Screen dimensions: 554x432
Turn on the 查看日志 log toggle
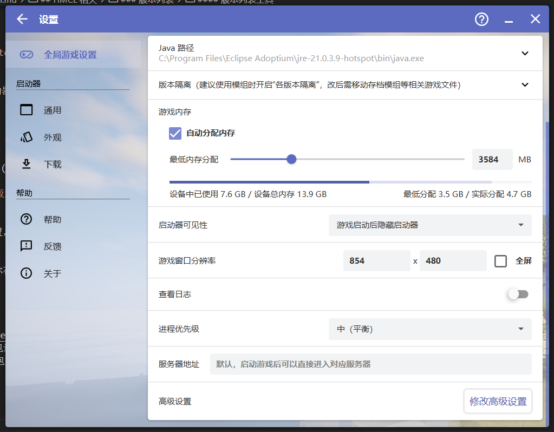[518, 294]
